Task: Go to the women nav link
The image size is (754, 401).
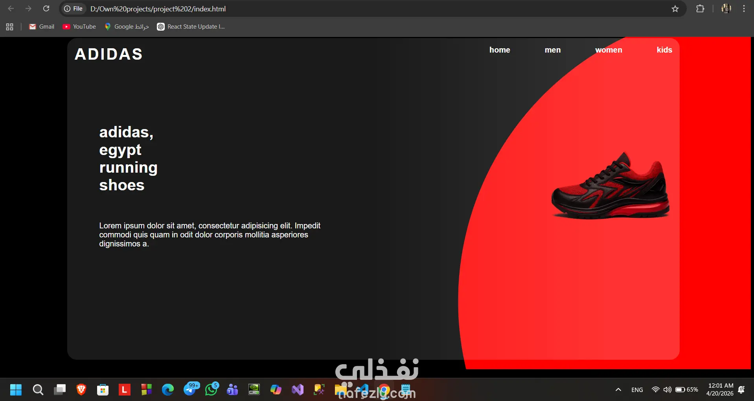Action: coord(609,50)
